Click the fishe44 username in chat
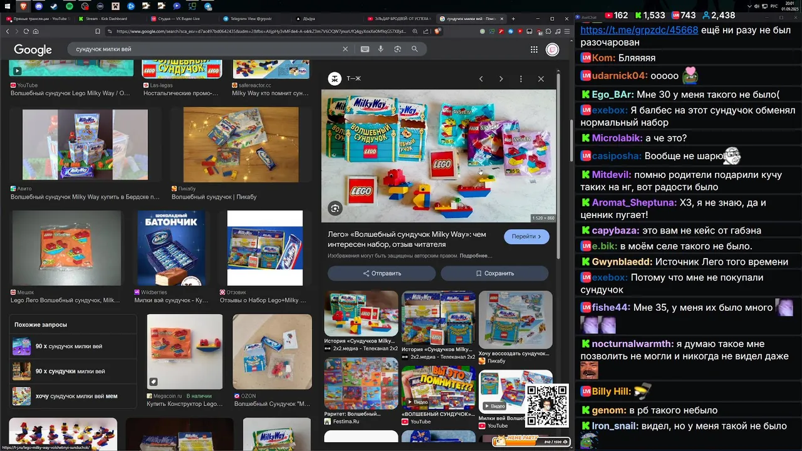The image size is (802, 451). tap(611, 308)
